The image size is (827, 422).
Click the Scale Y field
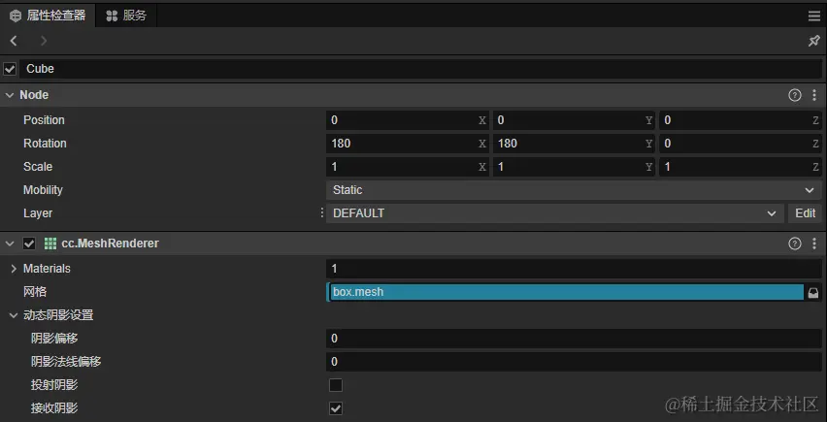point(574,167)
